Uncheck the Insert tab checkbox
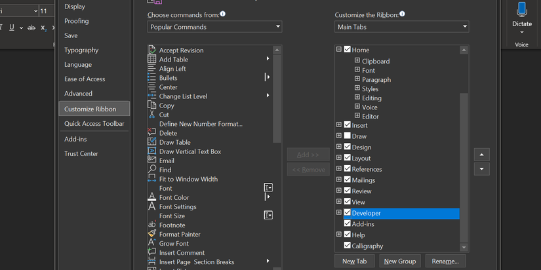541x270 pixels. (x=348, y=125)
